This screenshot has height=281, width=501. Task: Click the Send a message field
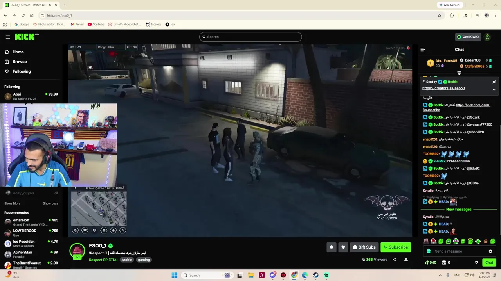click(x=459, y=251)
